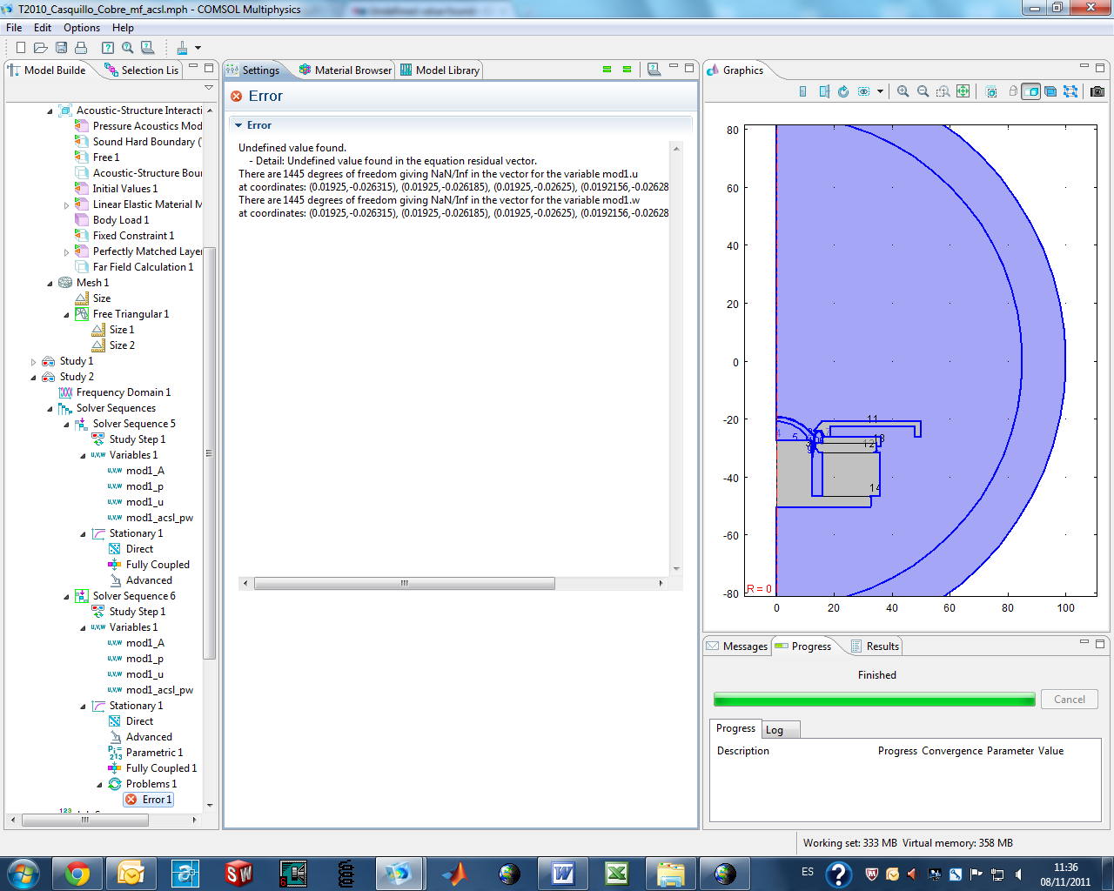Click the first view-plane icon in Graphics toolbar
This screenshot has height=891, width=1114.
coord(802,91)
